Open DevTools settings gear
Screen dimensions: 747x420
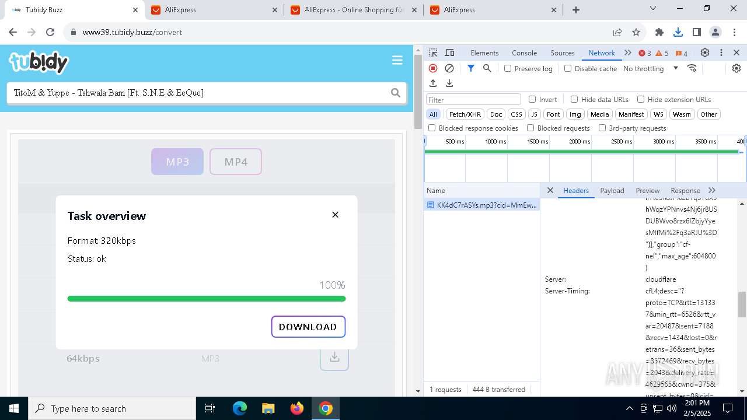click(x=705, y=52)
